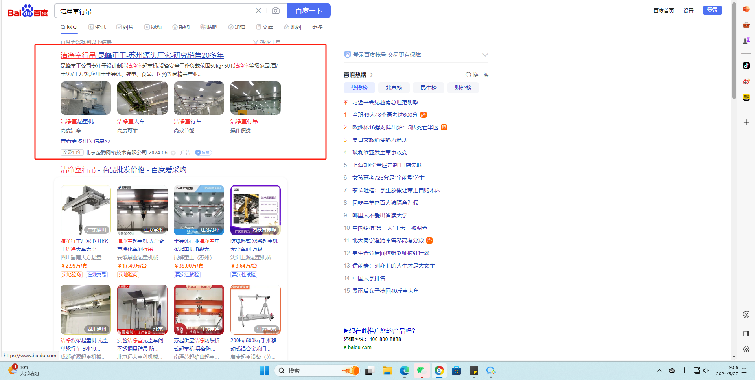Click the Baidu logo
Image resolution: width=755 pixels, height=380 pixels.
[x=28, y=11]
